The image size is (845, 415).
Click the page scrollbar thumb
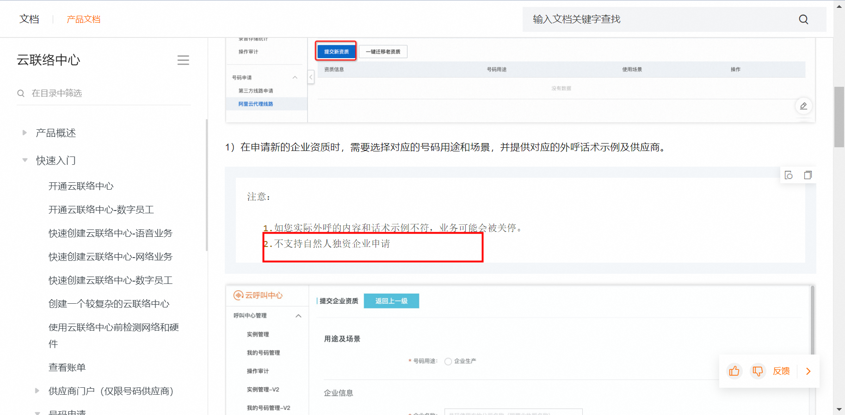click(839, 117)
